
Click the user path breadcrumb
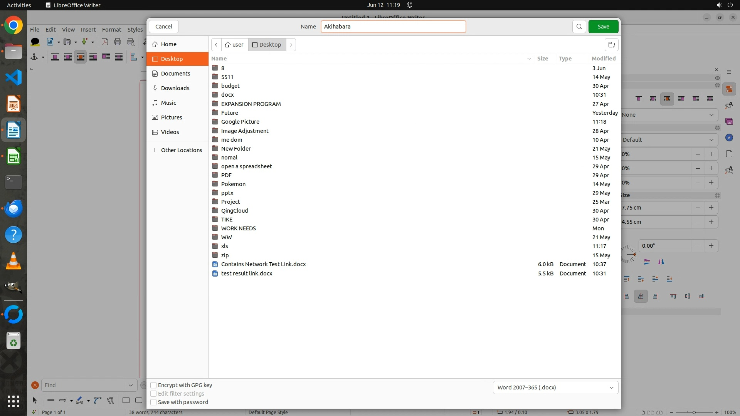[x=234, y=45]
